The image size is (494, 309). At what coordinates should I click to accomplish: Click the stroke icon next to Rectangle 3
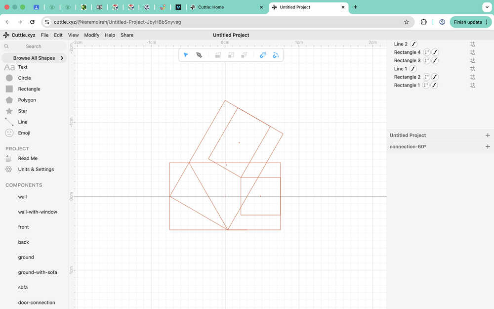click(435, 60)
